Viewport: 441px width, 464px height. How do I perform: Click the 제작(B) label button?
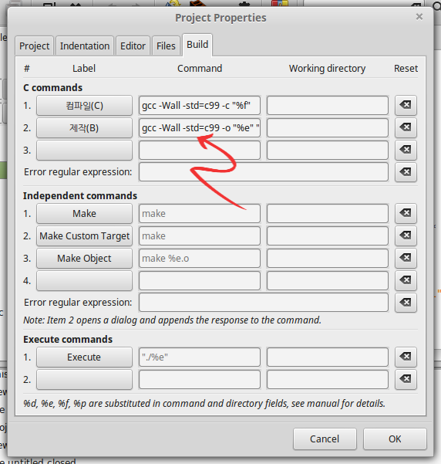84,128
